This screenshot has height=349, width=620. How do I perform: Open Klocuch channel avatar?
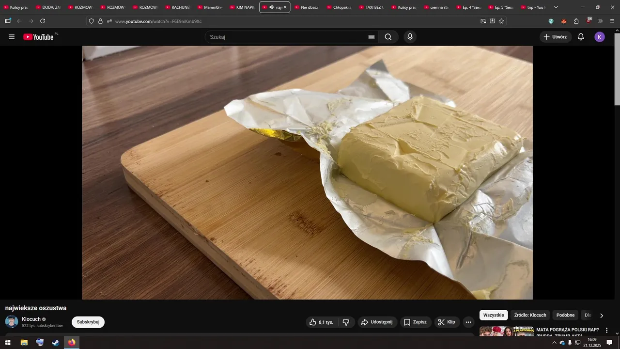pos(12,321)
